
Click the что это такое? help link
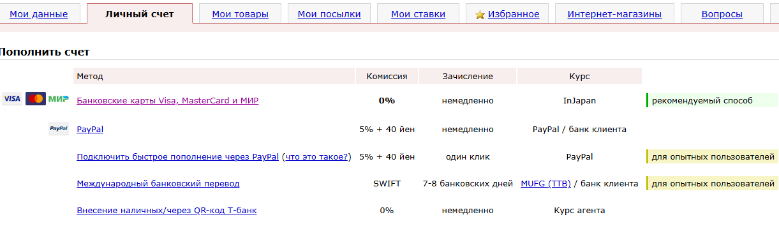pyautogui.click(x=316, y=156)
